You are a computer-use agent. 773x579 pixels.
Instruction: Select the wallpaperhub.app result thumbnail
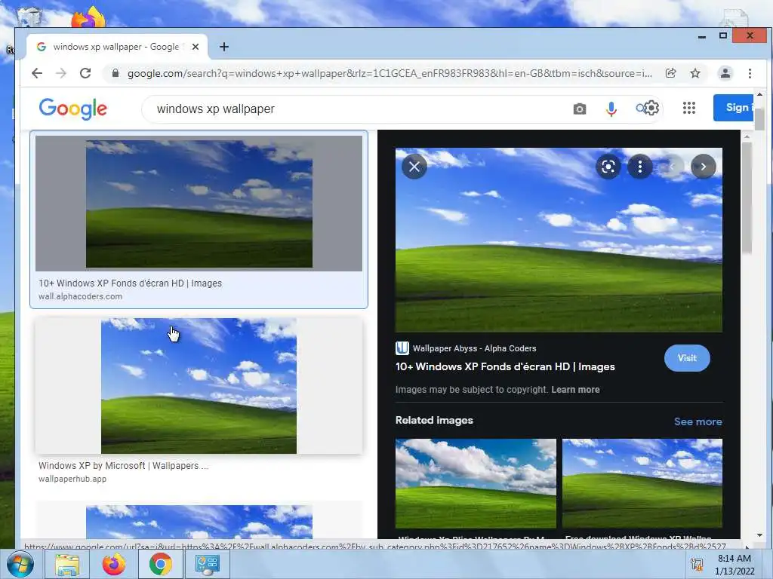(x=199, y=386)
